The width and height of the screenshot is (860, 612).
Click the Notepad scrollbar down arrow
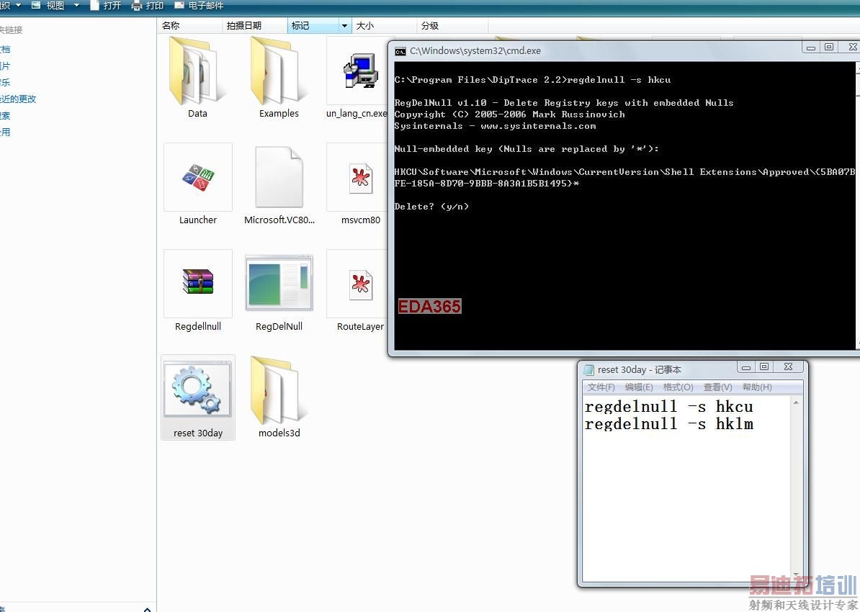coord(796,575)
